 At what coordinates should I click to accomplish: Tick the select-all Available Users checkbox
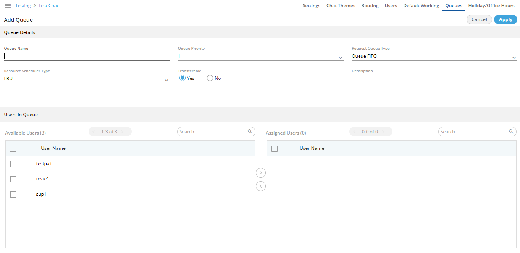coord(13,149)
